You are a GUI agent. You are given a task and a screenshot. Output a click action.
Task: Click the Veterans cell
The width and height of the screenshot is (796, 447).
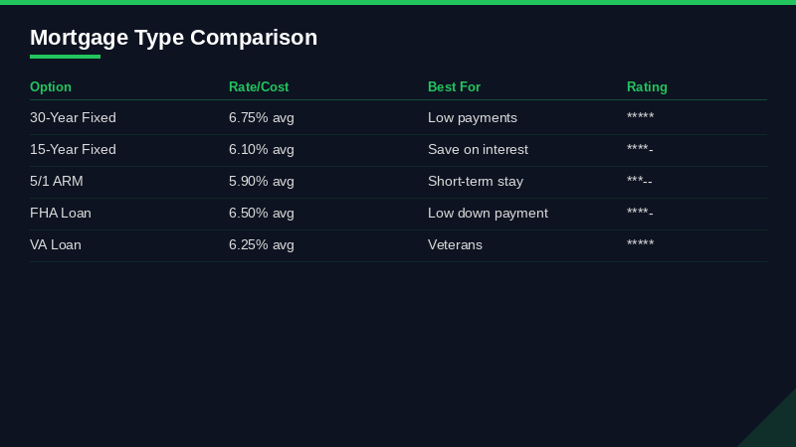[455, 245]
